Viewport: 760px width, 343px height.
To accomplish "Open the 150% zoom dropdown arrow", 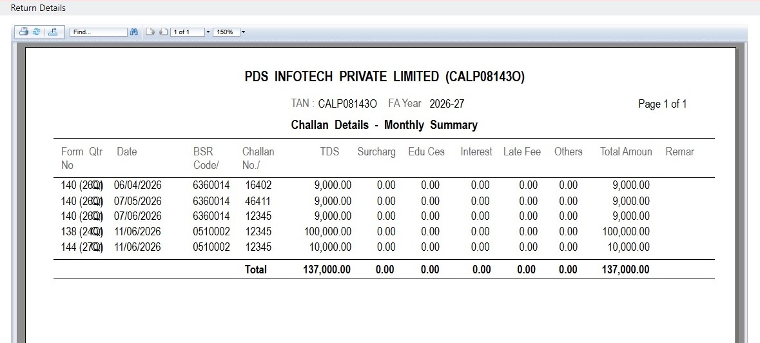I will (x=243, y=32).
